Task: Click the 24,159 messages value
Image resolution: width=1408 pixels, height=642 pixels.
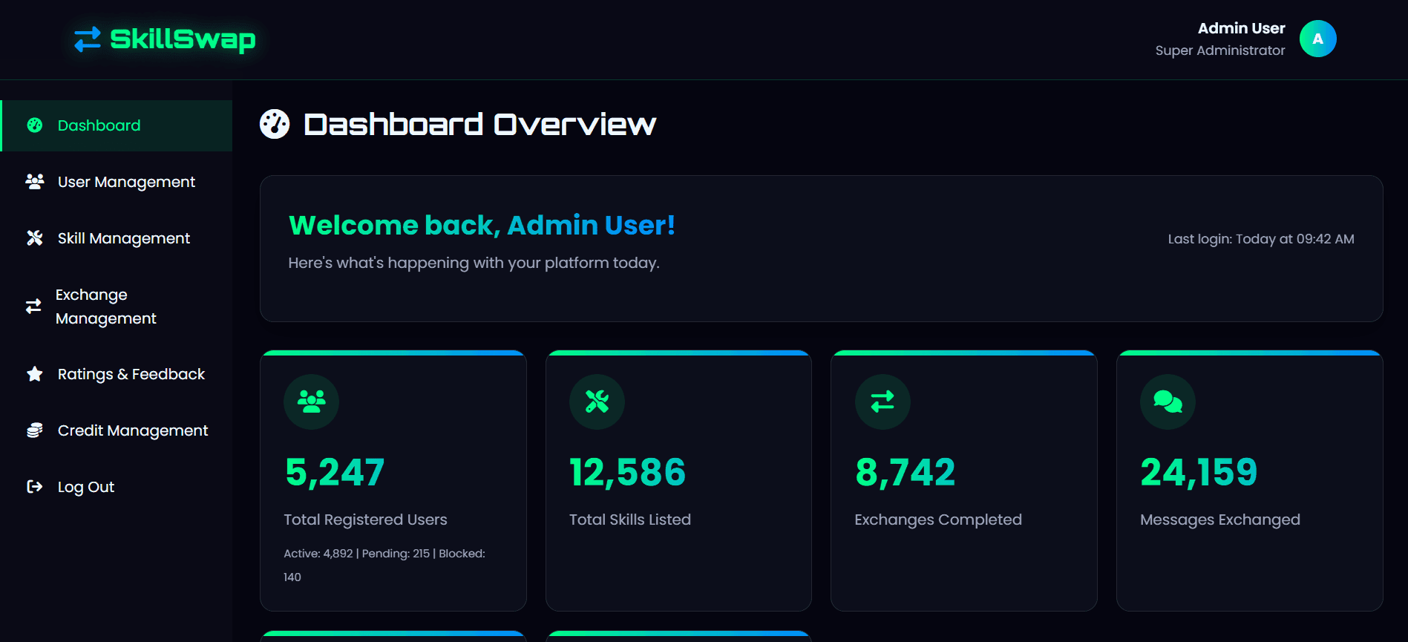Action: (x=1199, y=472)
